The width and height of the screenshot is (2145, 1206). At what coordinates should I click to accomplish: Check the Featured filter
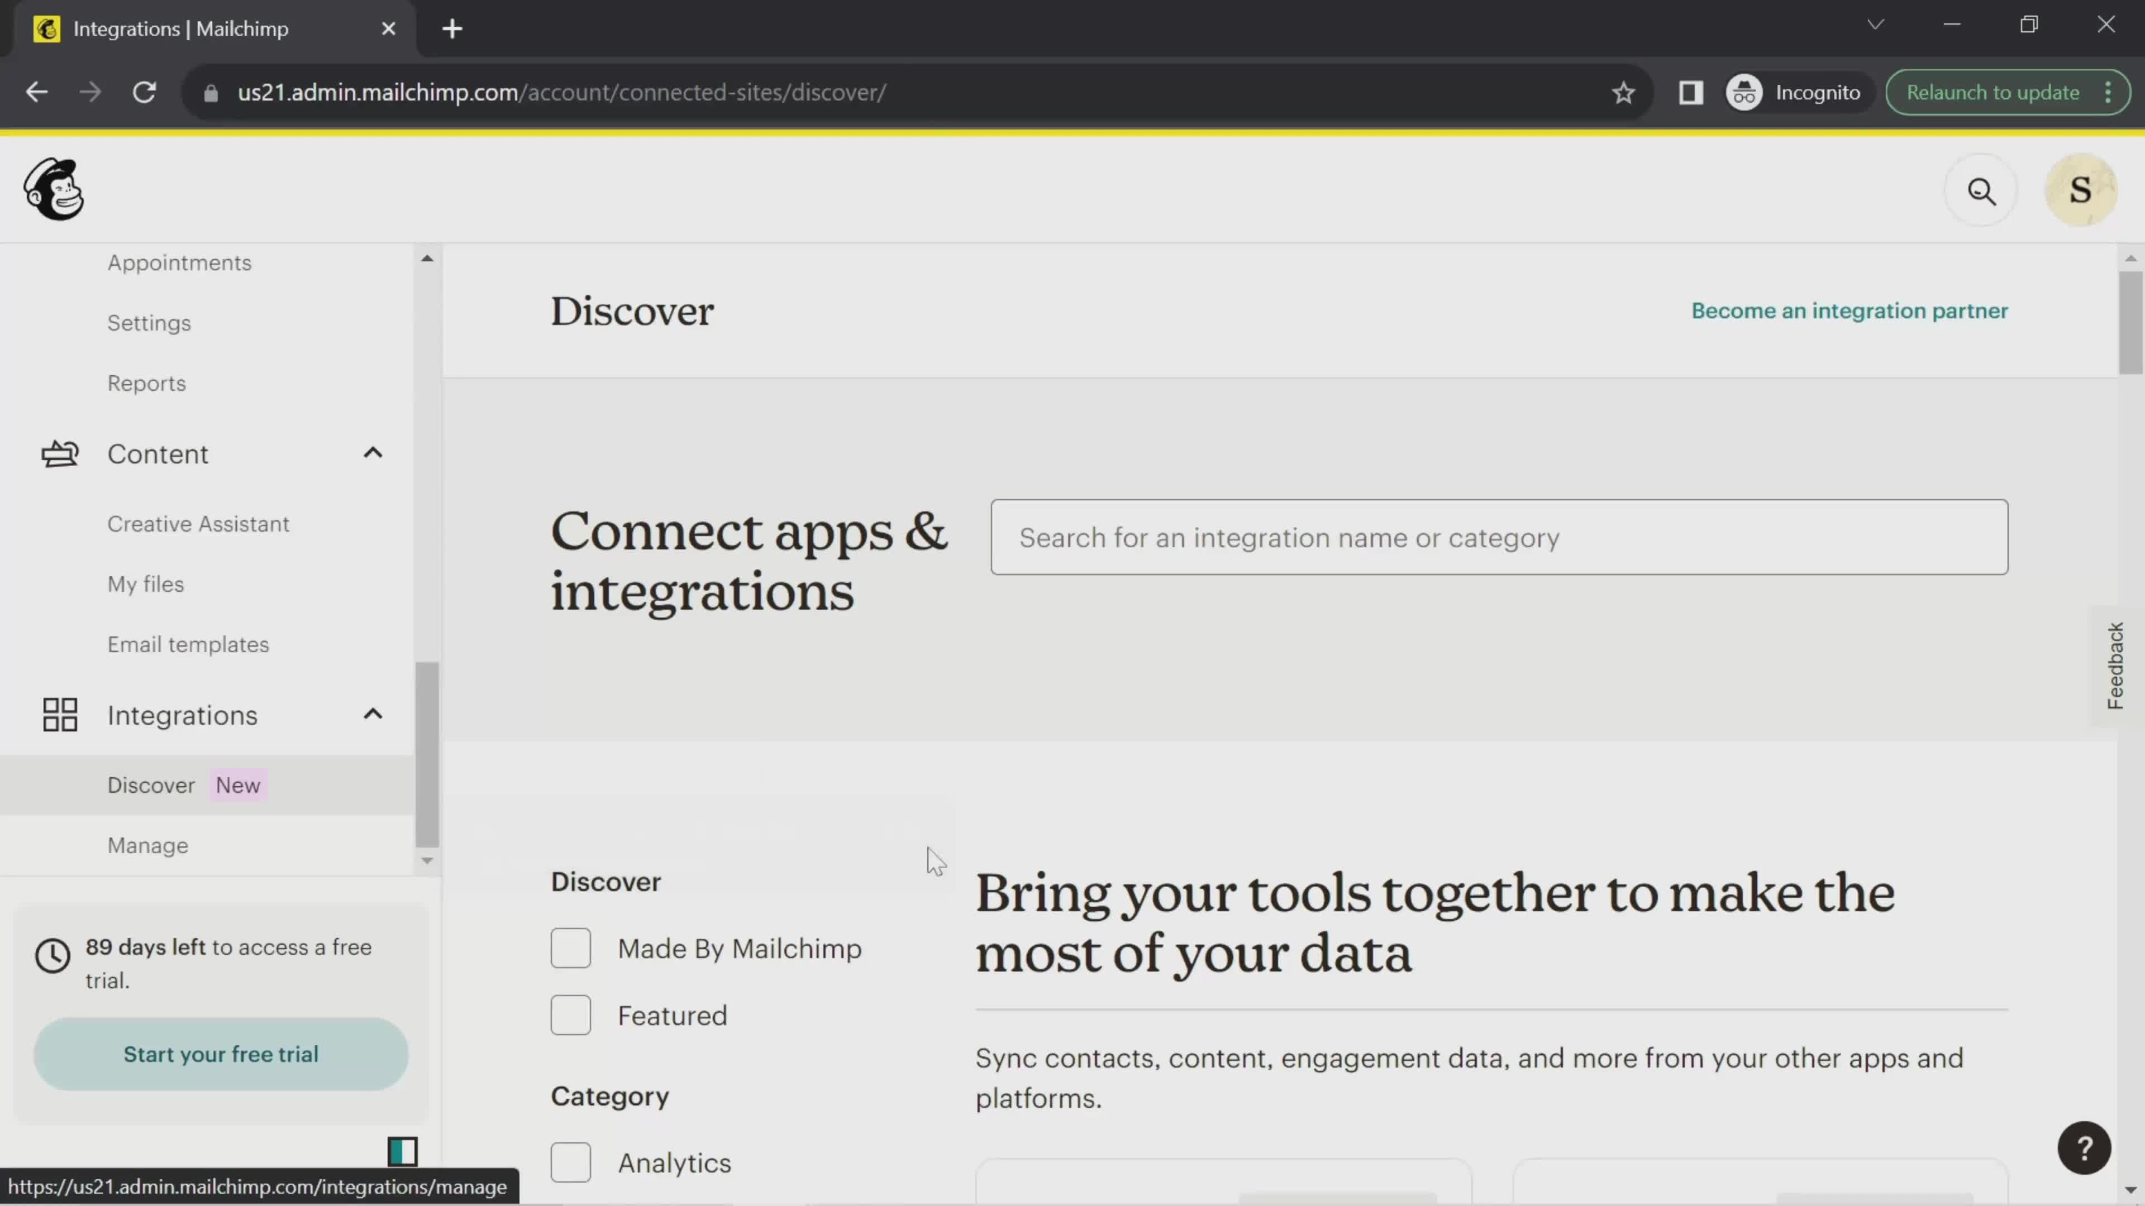click(x=570, y=1016)
